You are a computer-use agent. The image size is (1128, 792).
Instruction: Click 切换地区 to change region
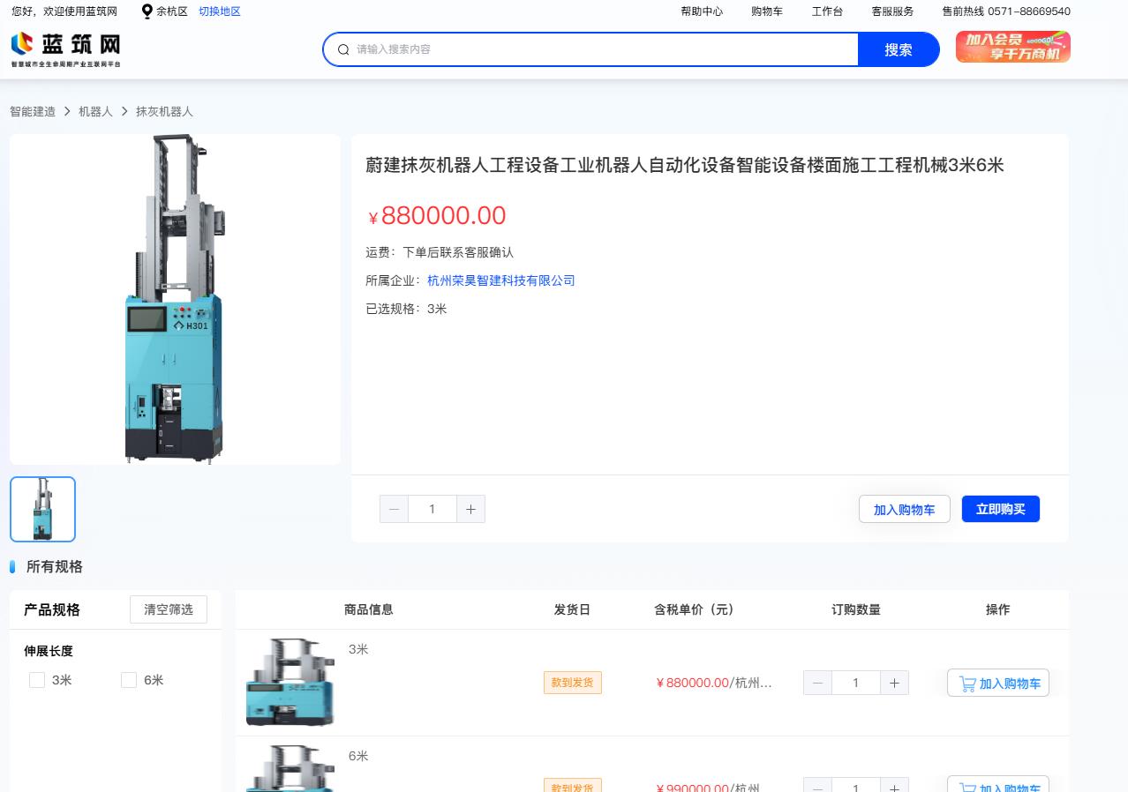220,11
